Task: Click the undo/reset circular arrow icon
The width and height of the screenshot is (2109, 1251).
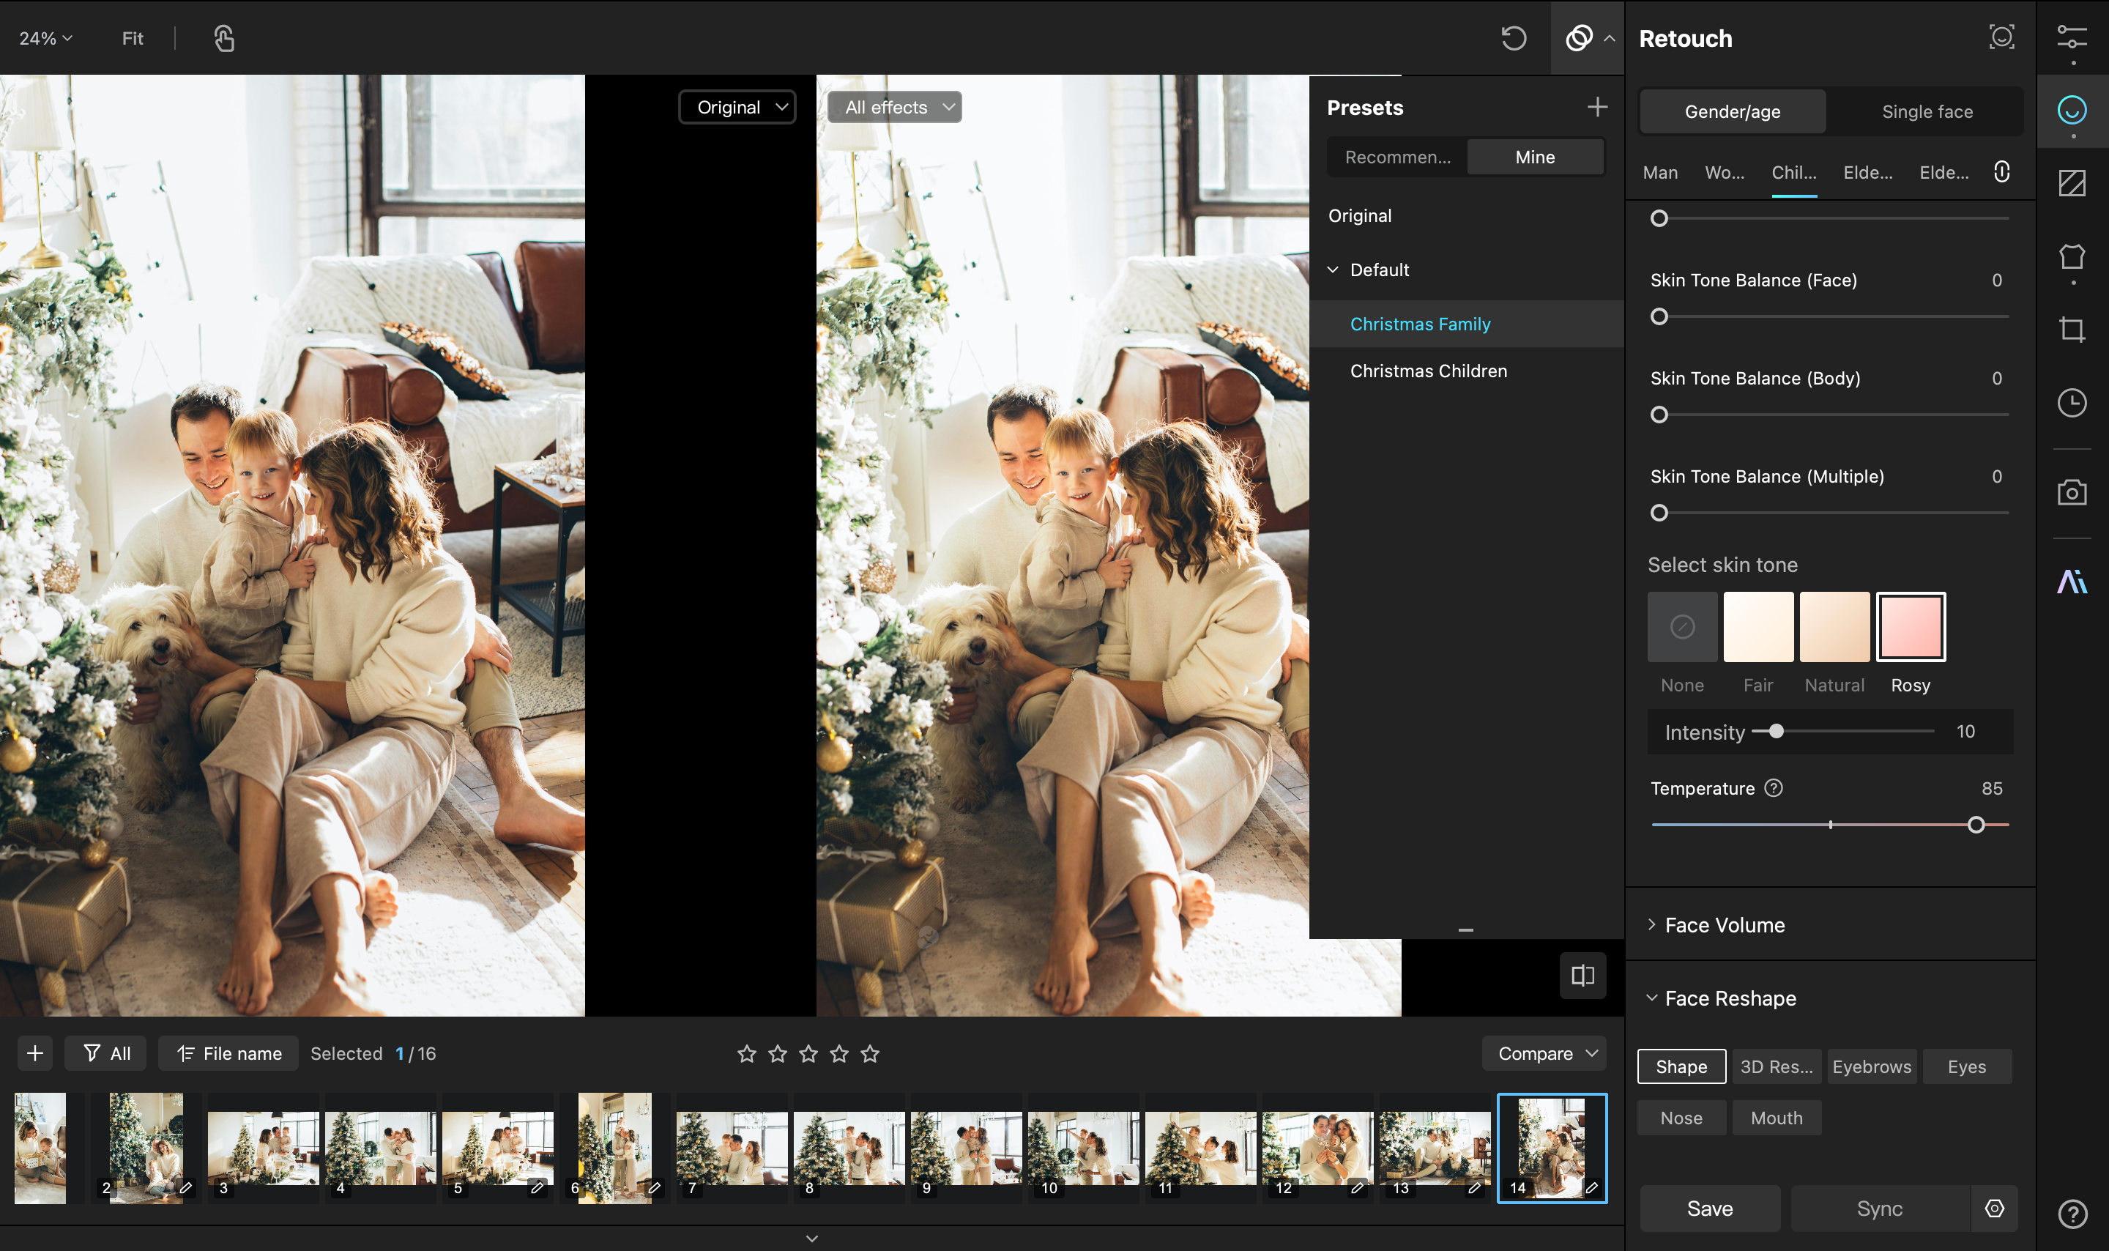Action: (x=1514, y=38)
